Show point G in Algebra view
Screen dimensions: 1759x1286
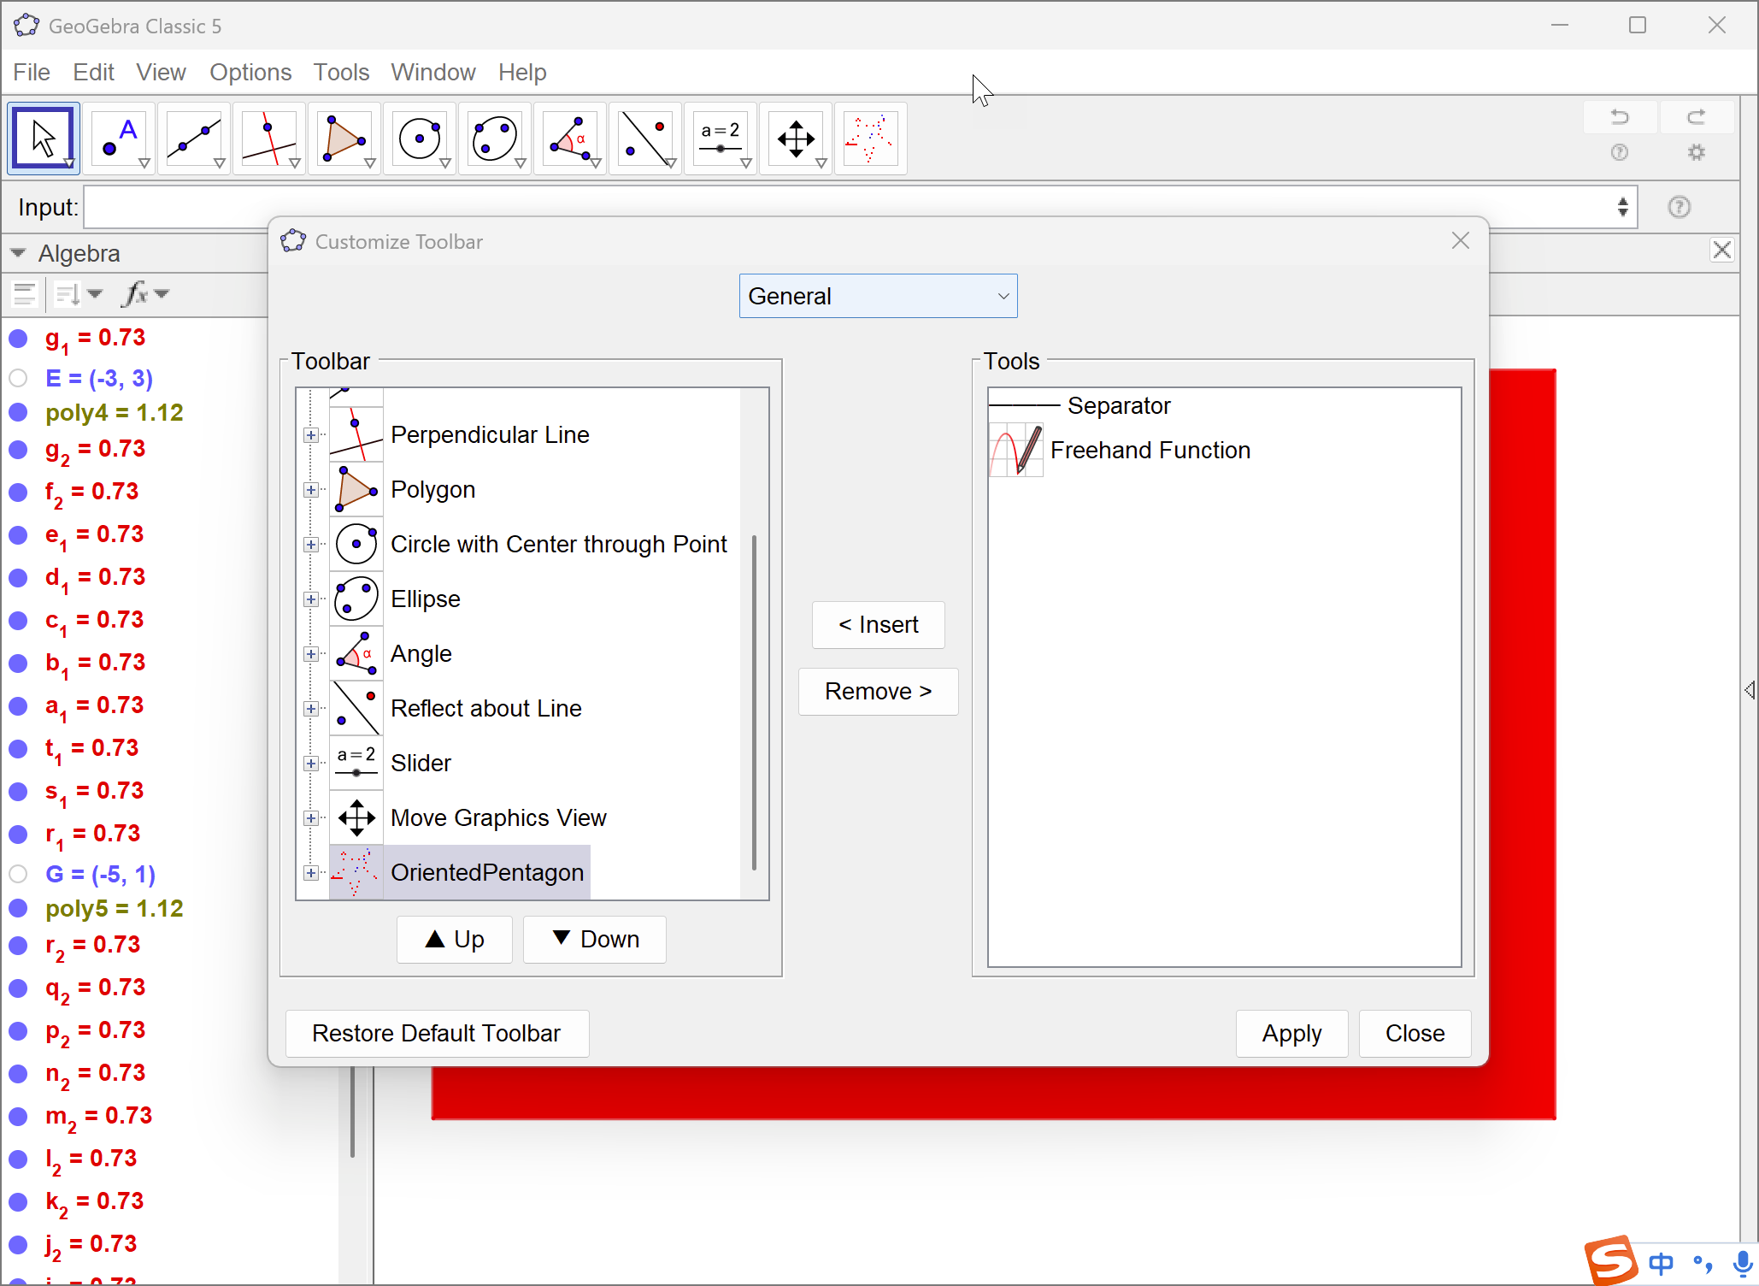point(18,874)
